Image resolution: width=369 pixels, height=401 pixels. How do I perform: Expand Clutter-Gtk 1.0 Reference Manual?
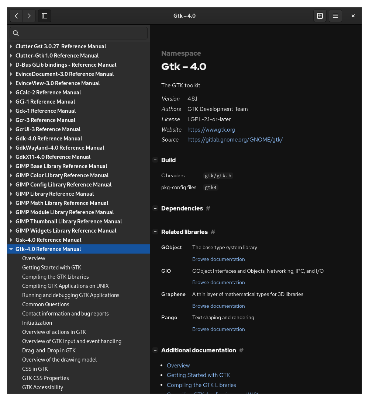click(11, 56)
